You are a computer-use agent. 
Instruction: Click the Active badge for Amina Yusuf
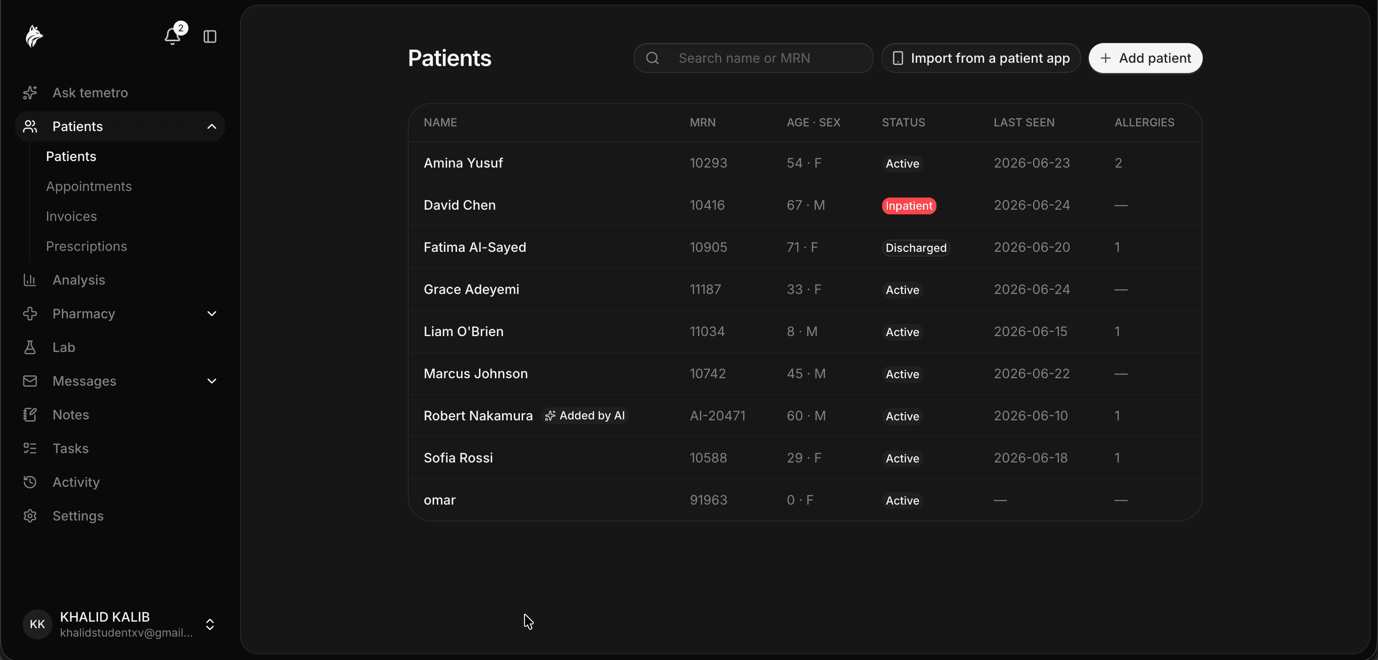902,163
